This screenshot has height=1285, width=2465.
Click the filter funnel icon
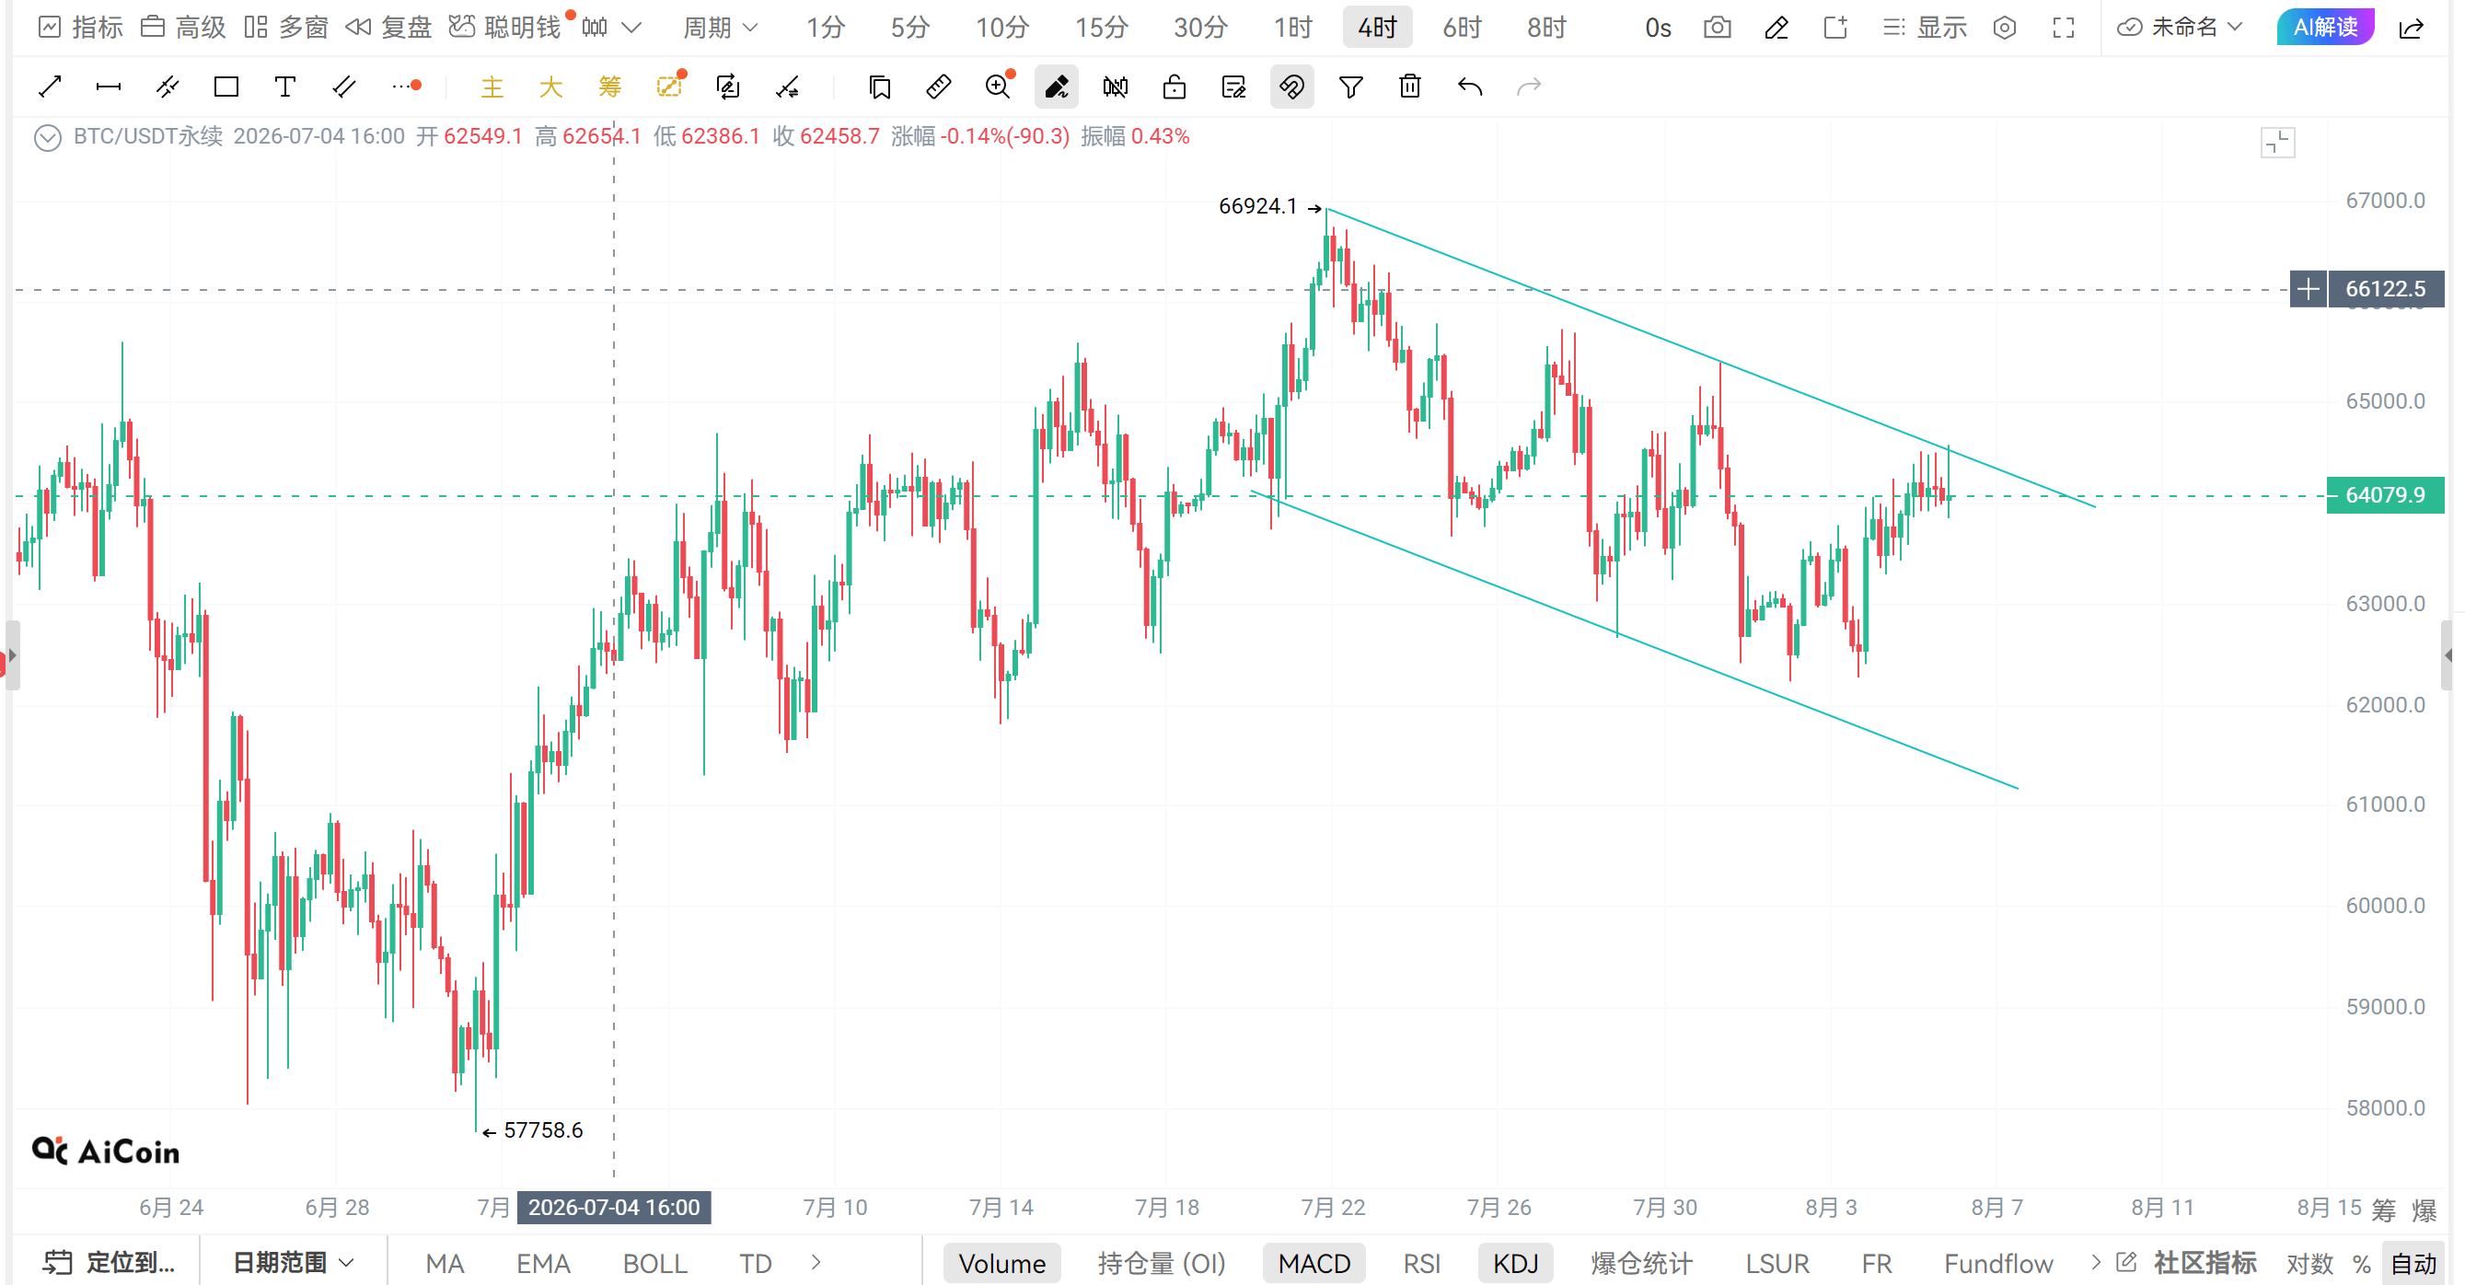pos(1350,87)
